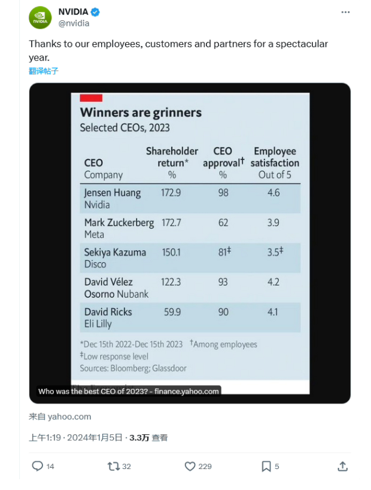The image size is (371, 490).
Task: Bookmark the post with the bookmark icon
Action: click(266, 466)
